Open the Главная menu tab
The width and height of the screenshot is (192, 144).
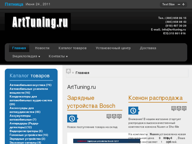[x=19, y=48]
